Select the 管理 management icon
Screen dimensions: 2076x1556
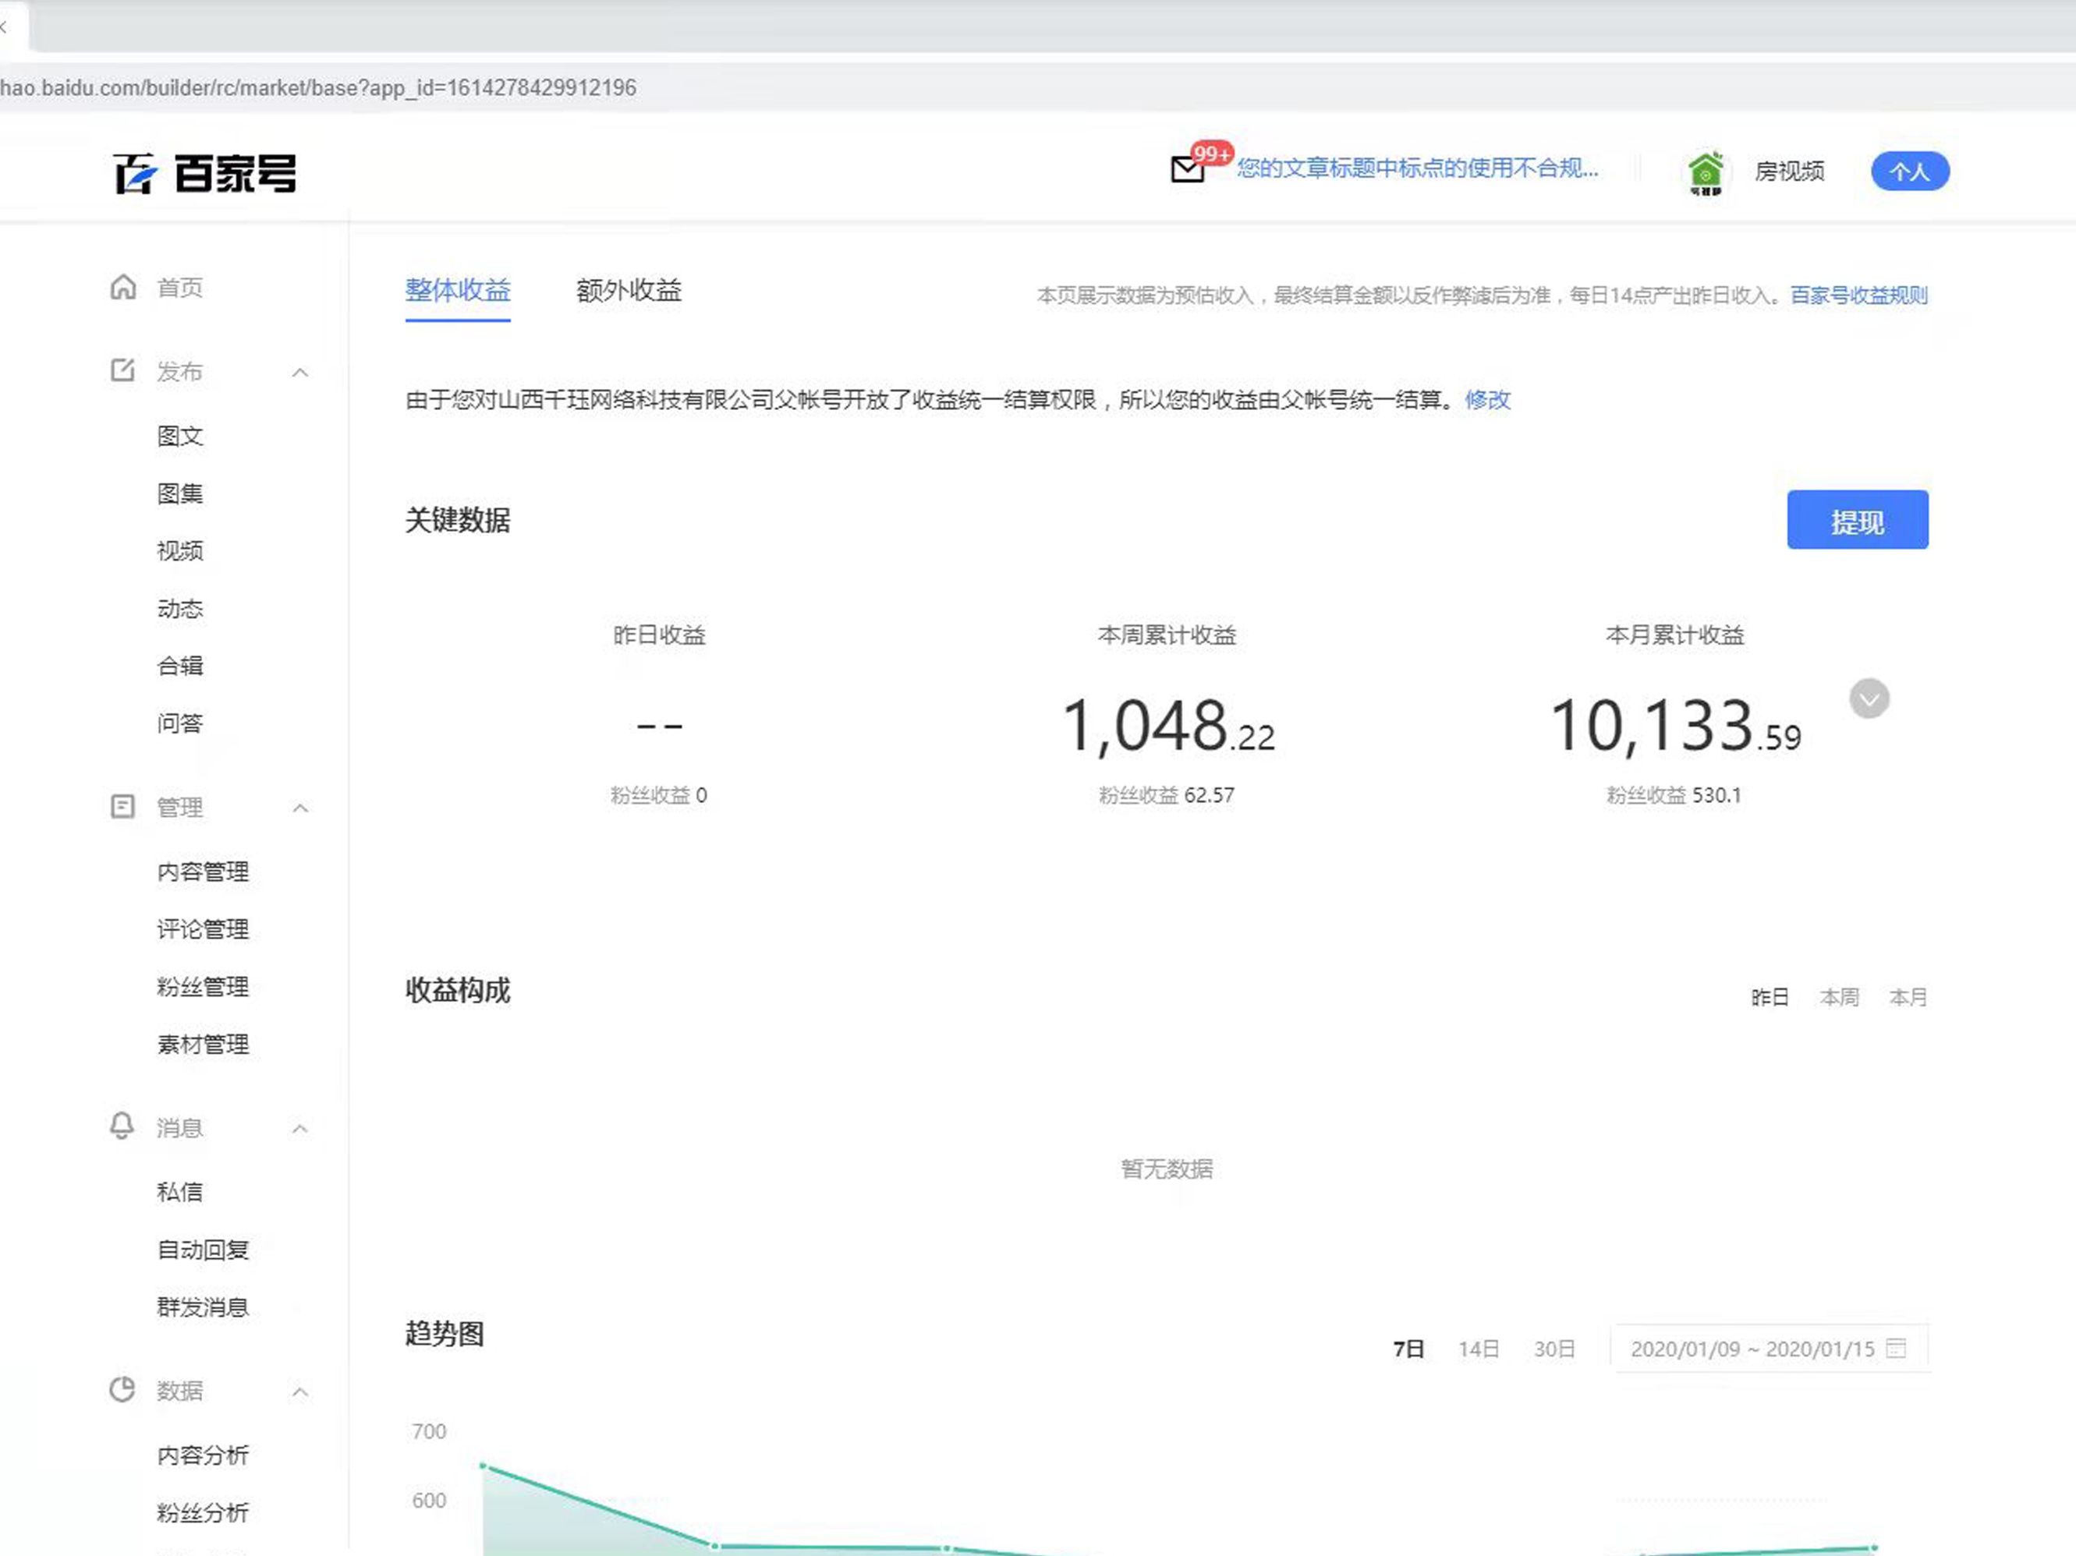(x=123, y=808)
